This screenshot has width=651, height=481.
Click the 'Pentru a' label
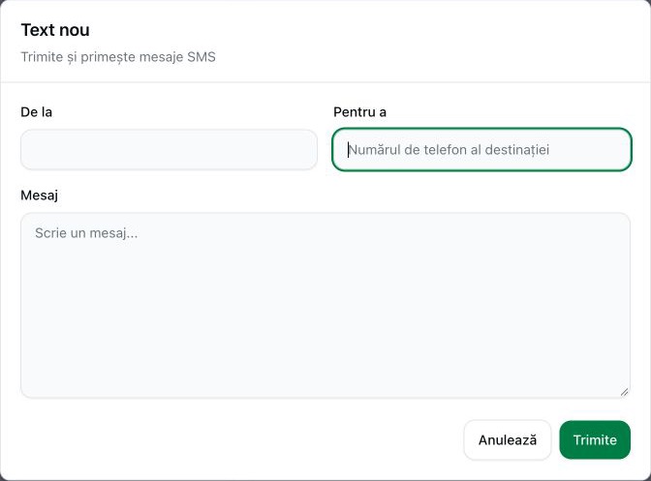point(360,112)
